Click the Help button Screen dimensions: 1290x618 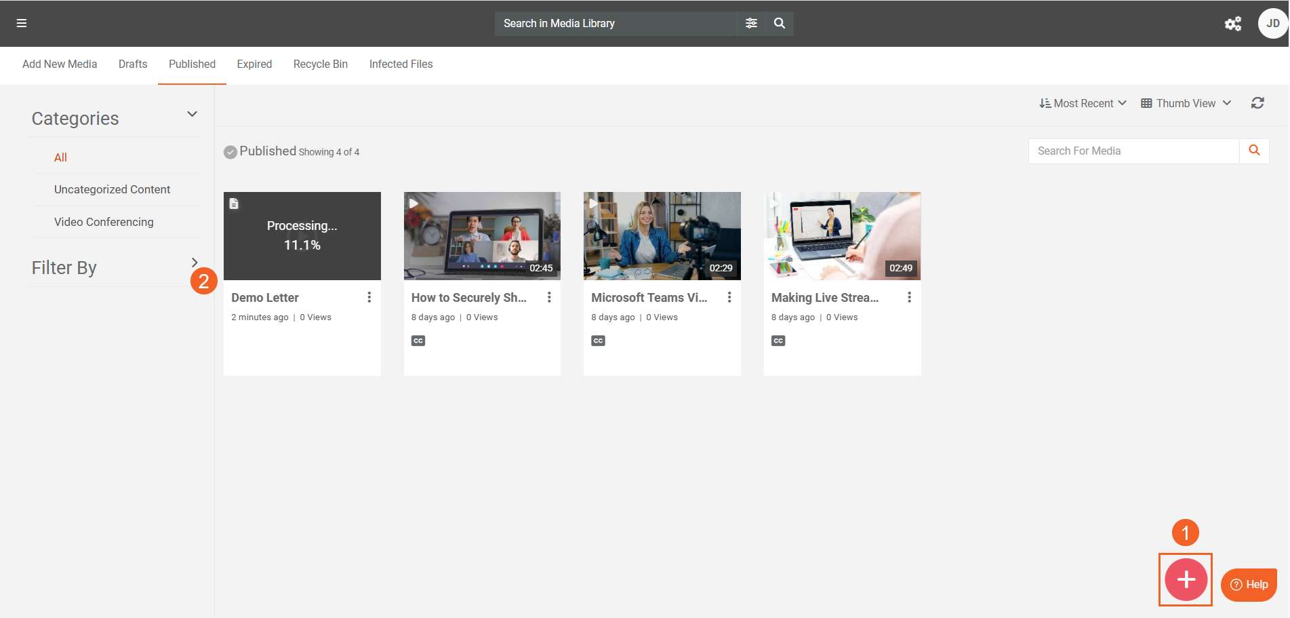[1249, 584]
